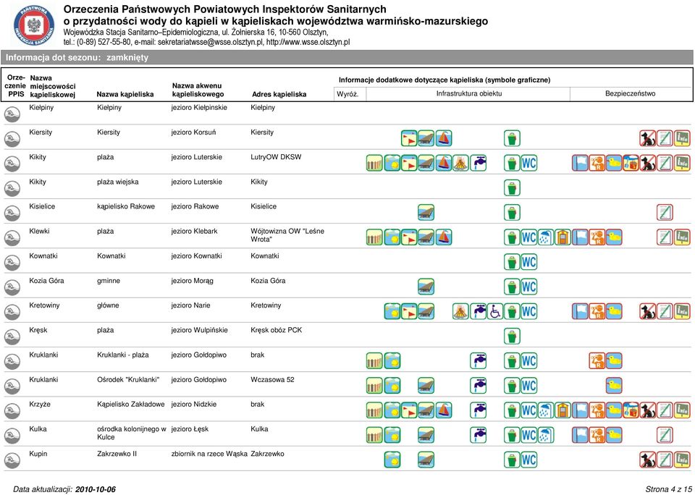Click the trash bin icon in the plaża wiejska row
Image resolution: width=695 pixels, height=495 pixels.
(x=512, y=188)
